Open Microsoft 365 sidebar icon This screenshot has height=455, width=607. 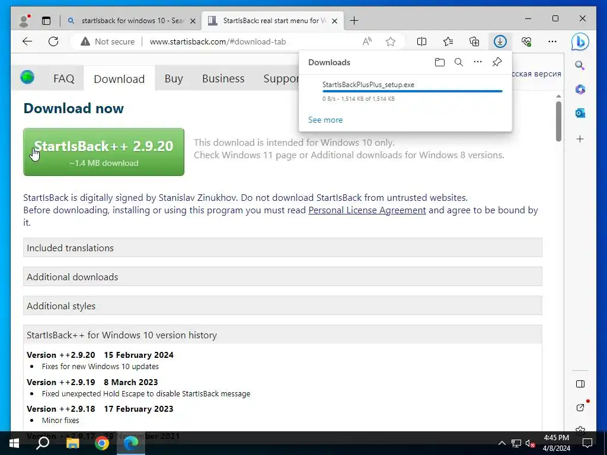tap(580, 89)
